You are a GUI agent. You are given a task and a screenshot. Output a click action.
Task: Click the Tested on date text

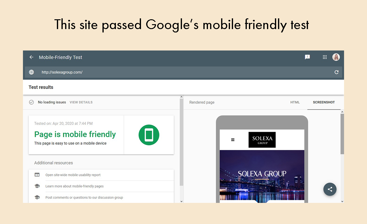tap(63, 124)
